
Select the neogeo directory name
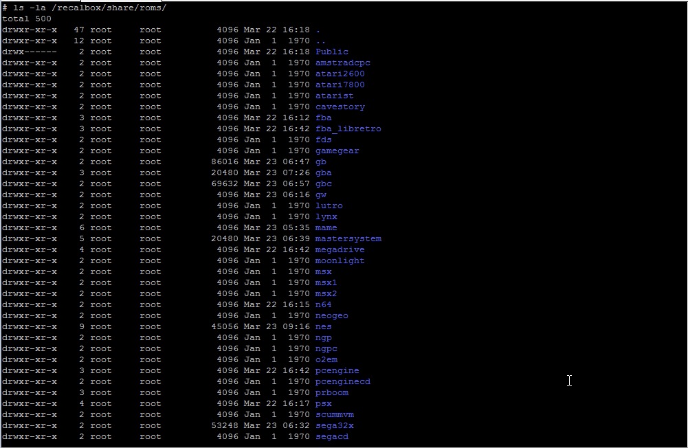(x=332, y=315)
